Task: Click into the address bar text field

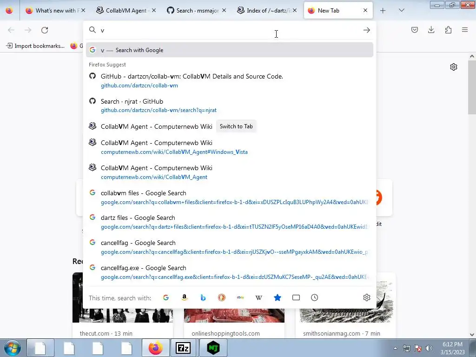Action: (x=229, y=30)
